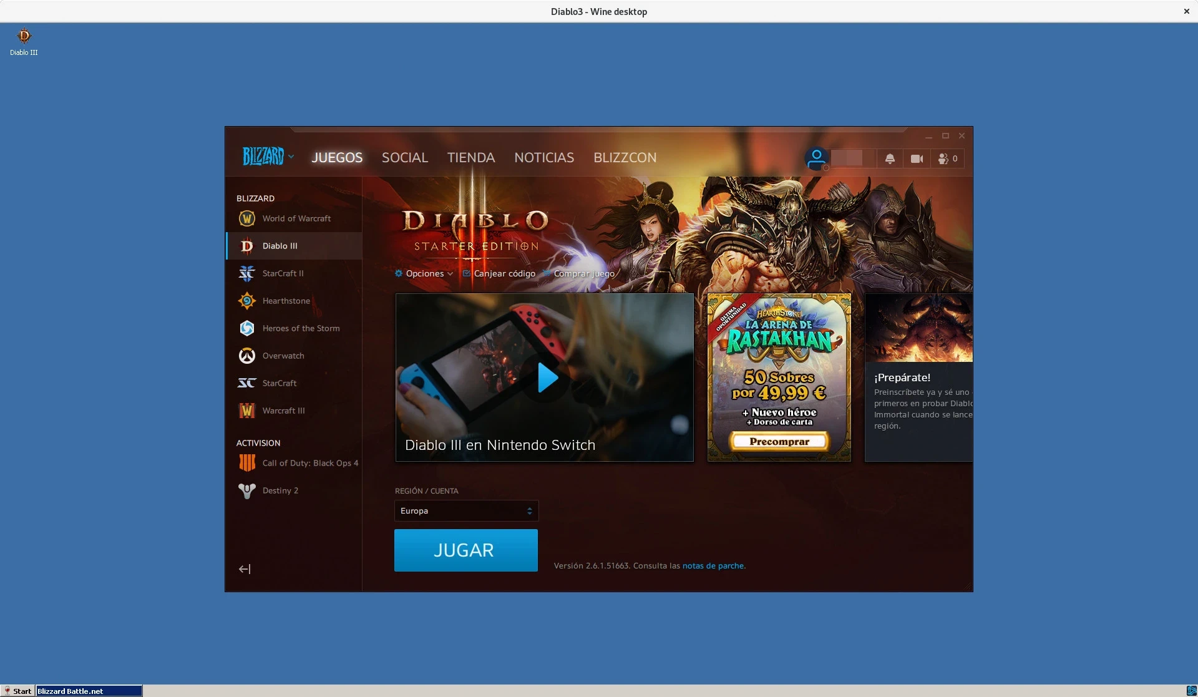Expand the Blizzard logo dropdown menu

click(x=268, y=157)
